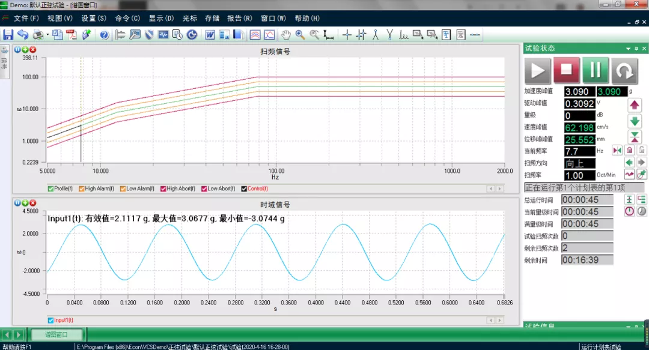649x350 pixels.
Task: Close the 时域信号 plot with red X
Action: click(32, 203)
